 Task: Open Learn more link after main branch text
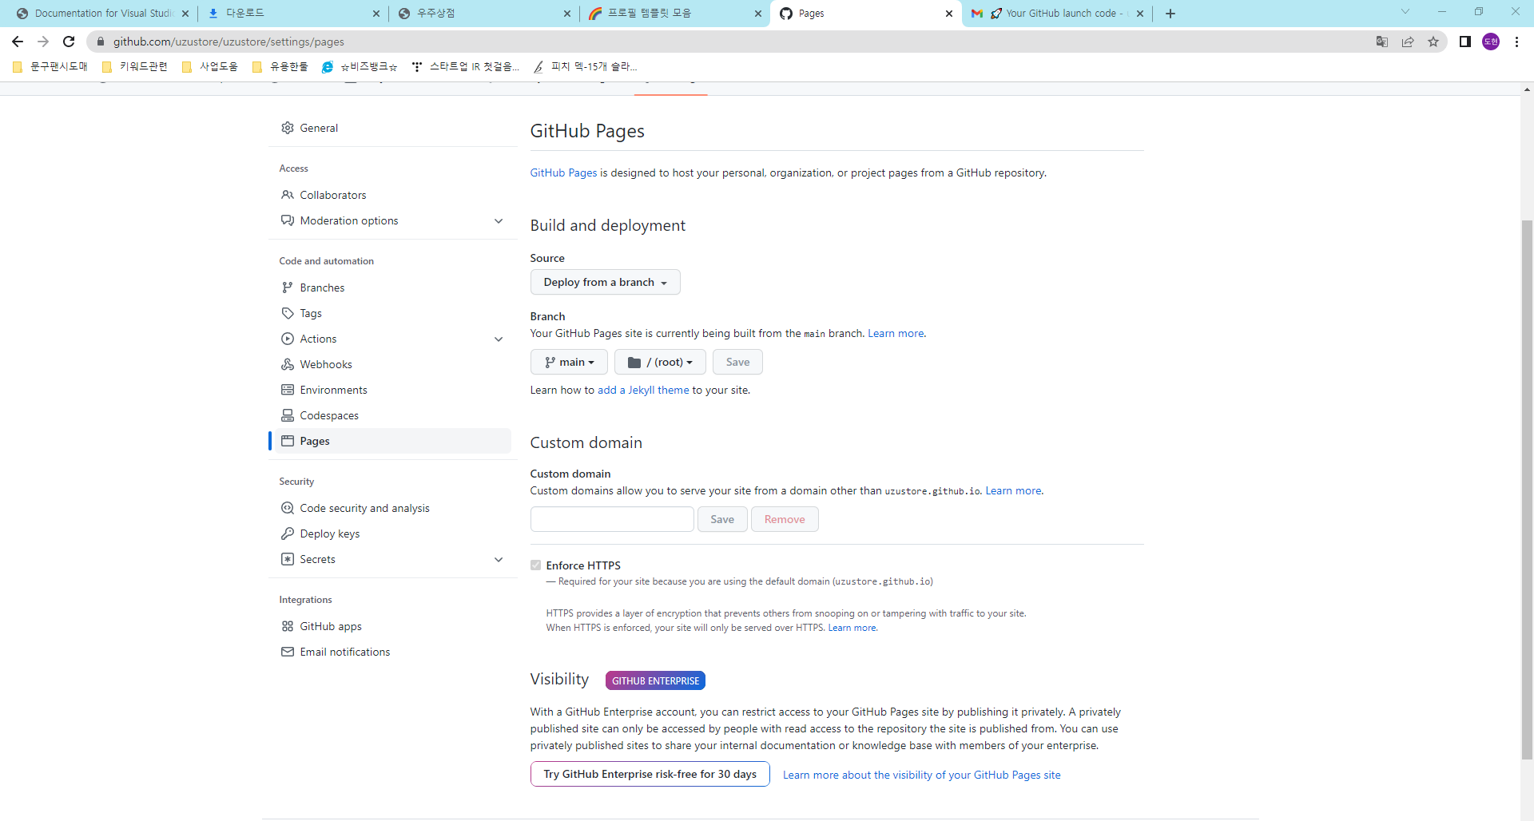[896, 333]
